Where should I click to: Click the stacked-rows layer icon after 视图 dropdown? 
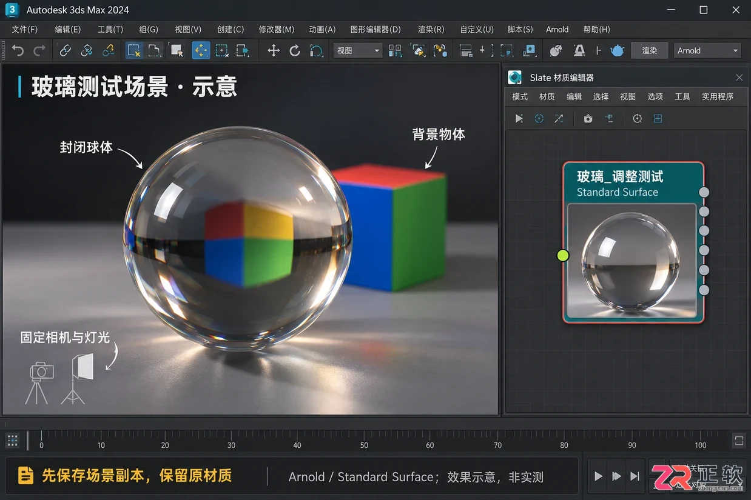(466, 51)
